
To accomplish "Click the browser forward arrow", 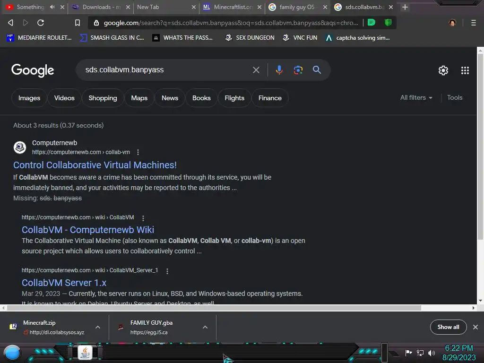I will [26, 23].
